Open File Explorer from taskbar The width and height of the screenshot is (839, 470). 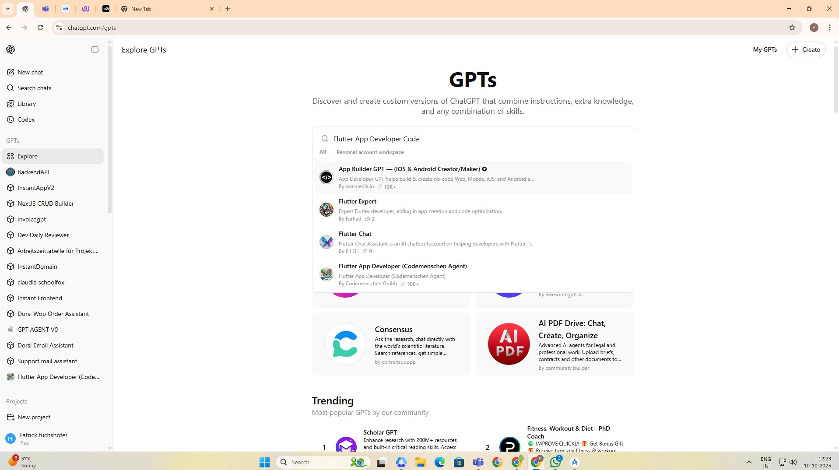pos(421,462)
